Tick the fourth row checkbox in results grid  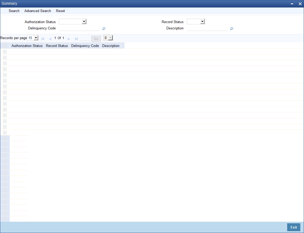[x=5, y=69]
